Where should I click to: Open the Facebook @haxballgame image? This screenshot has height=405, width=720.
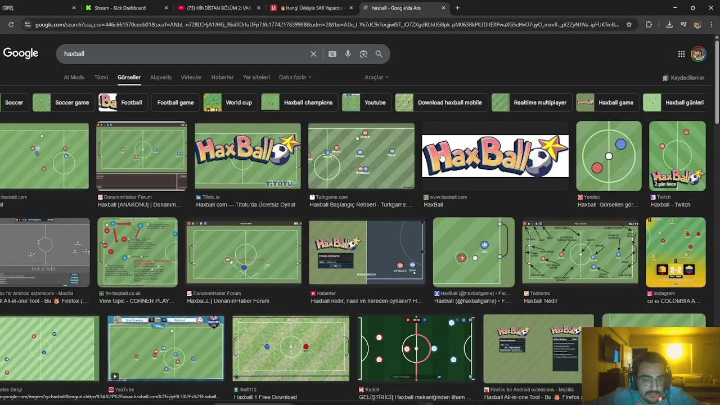point(474,253)
